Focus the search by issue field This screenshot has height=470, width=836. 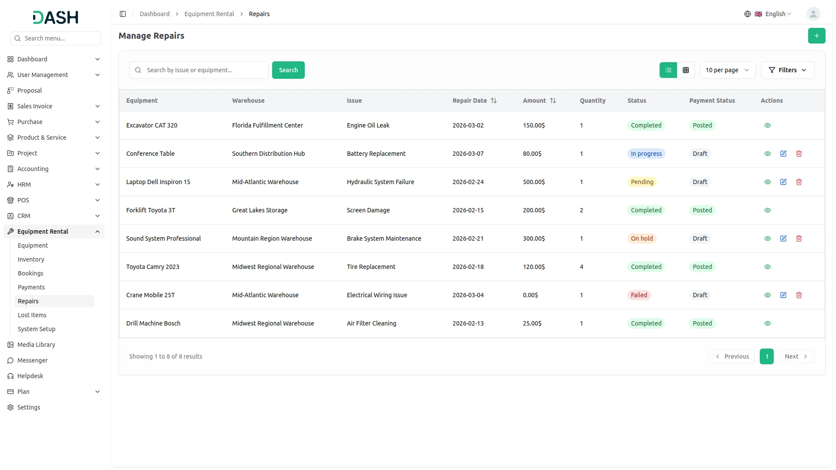pos(205,70)
